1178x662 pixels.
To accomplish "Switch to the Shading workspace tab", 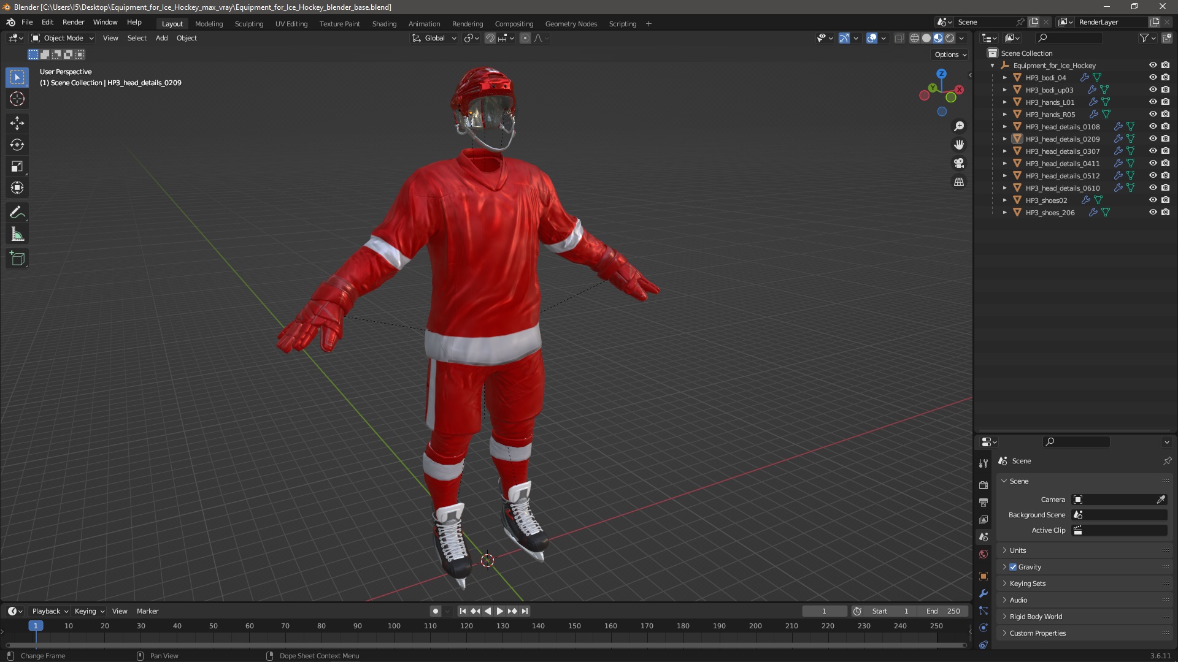I will tap(384, 24).
